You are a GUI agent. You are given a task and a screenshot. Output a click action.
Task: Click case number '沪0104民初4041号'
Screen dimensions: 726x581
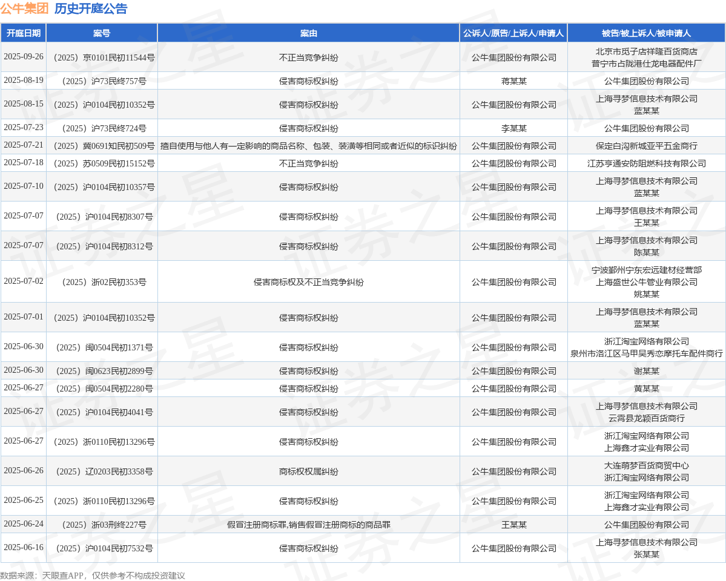click(104, 412)
